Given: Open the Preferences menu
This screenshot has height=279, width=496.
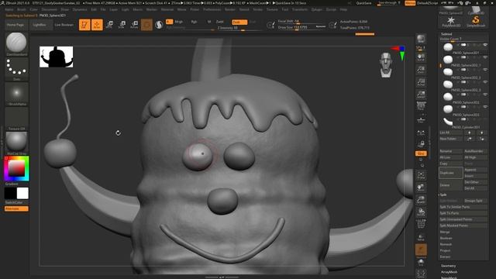Looking at the screenshot, I should (212, 9).
